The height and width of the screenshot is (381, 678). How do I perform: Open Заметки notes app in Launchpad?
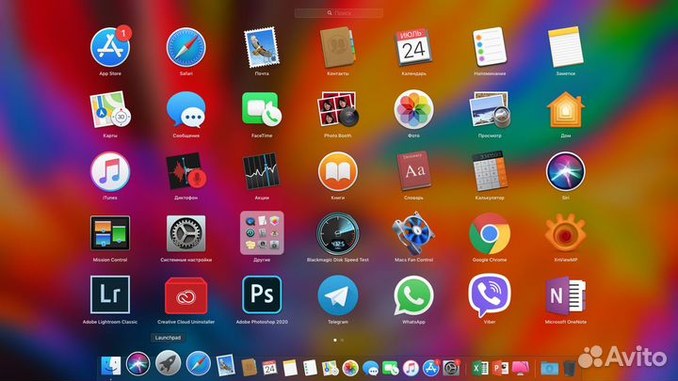566,48
